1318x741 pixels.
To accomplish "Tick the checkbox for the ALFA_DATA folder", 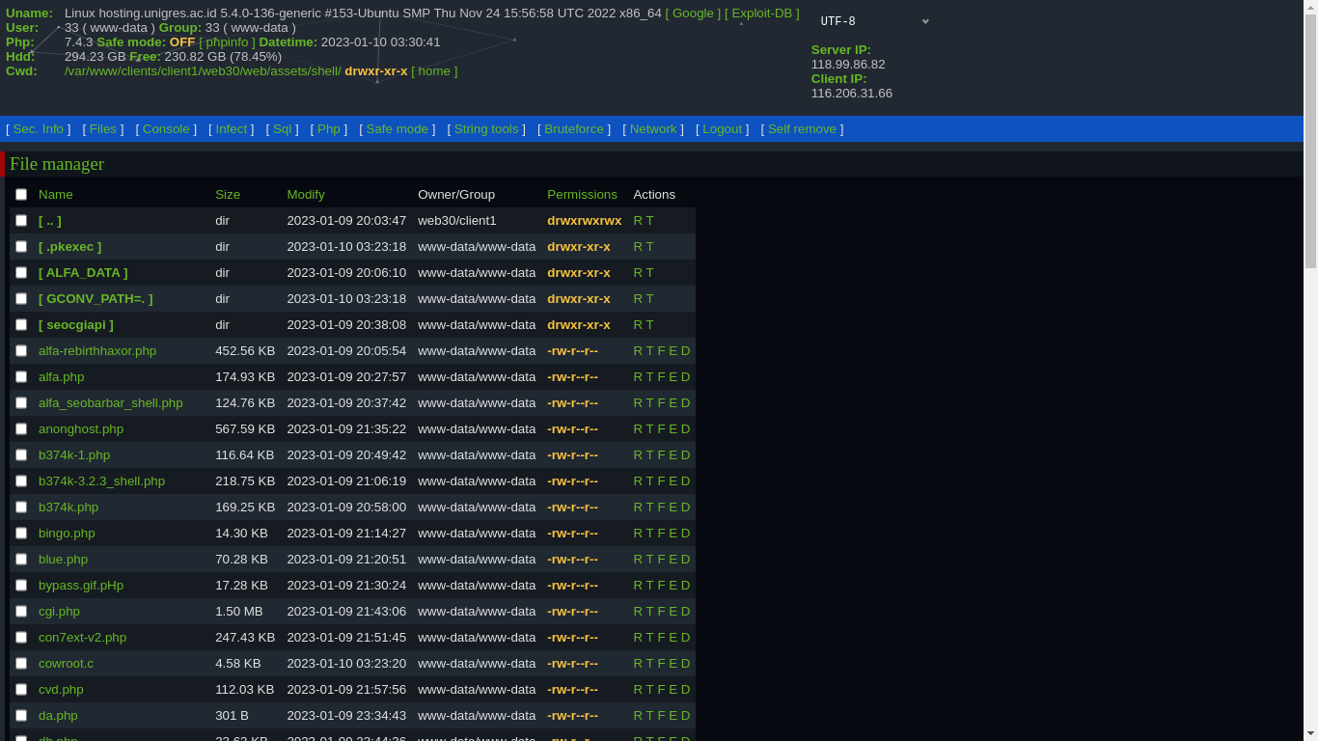I will coord(21,273).
